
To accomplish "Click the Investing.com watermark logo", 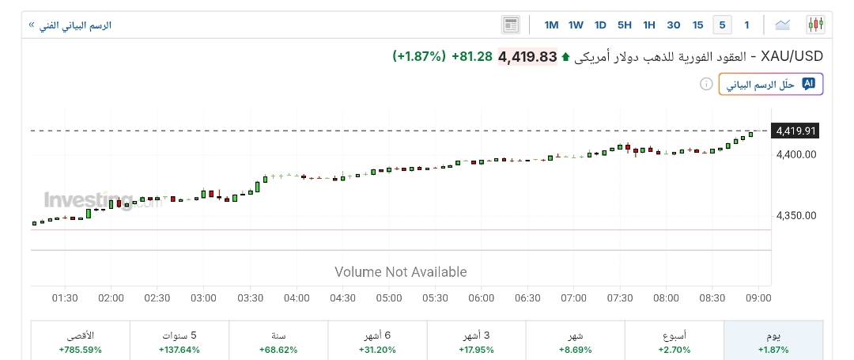I will 89,199.
